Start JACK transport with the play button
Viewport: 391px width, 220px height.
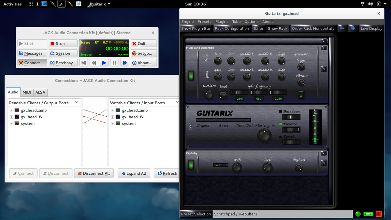coord(104,63)
